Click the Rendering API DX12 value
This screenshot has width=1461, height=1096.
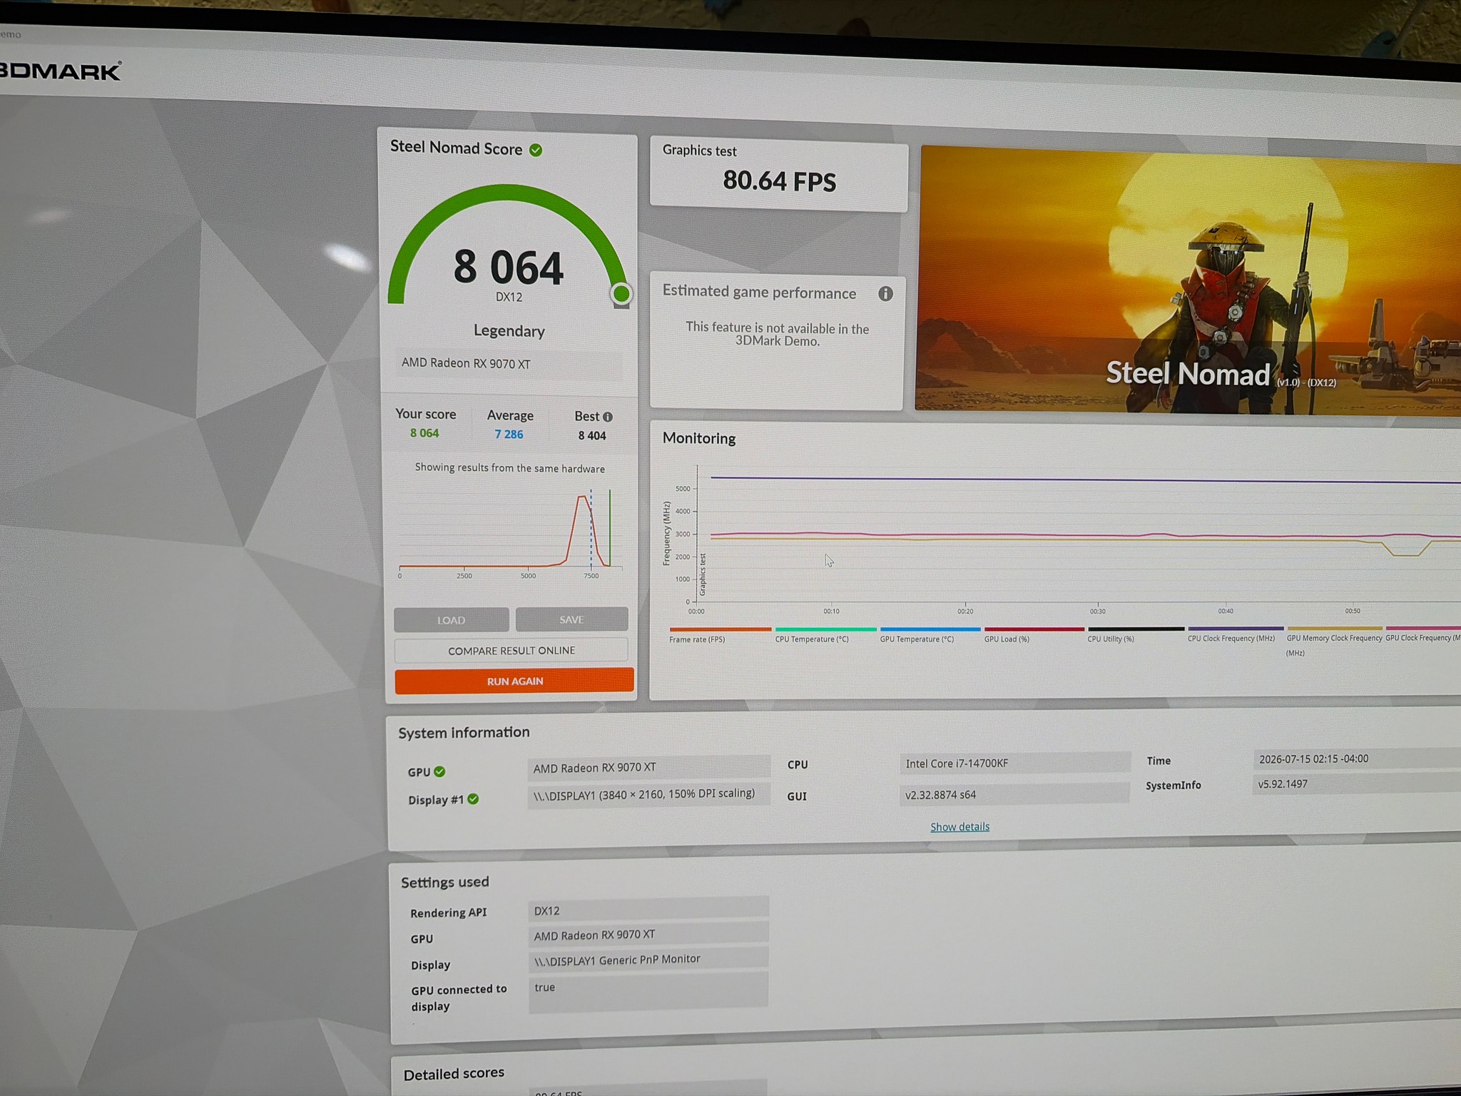click(648, 909)
